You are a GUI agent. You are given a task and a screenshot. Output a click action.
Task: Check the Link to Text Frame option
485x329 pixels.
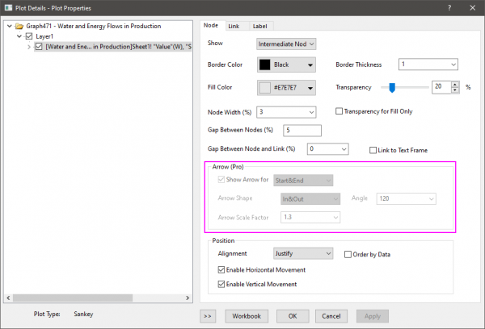click(x=373, y=150)
